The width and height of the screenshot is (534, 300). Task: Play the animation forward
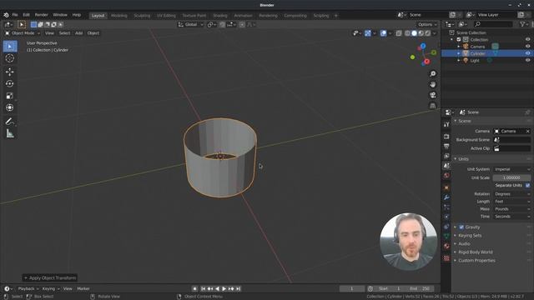(x=224, y=289)
